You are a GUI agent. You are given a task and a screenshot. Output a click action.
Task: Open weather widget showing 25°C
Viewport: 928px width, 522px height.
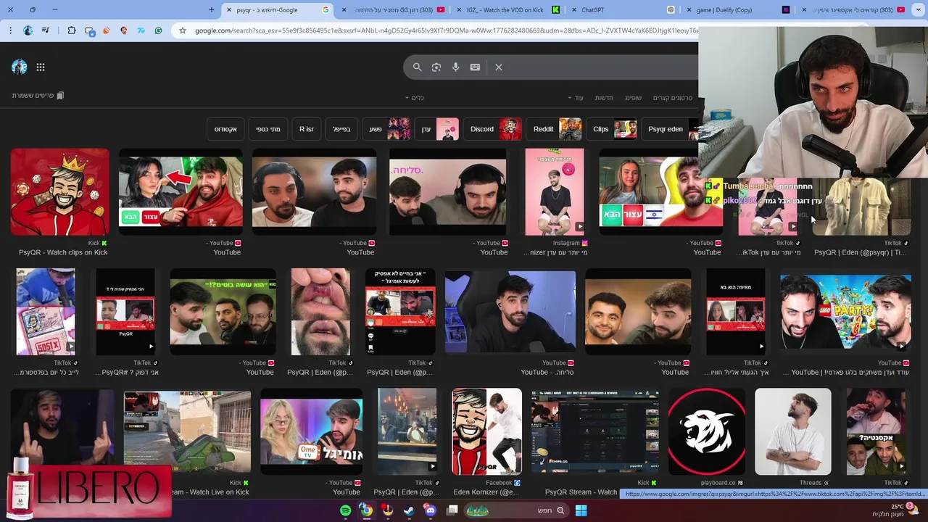click(x=896, y=510)
